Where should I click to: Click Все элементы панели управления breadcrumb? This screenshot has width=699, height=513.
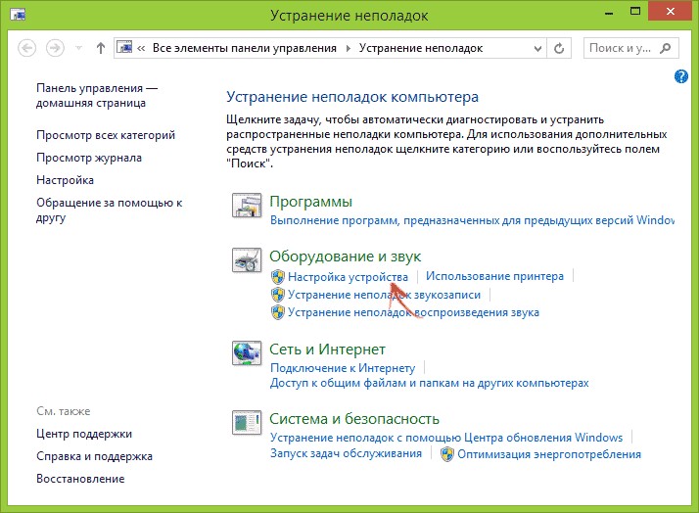tap(246, 47)
